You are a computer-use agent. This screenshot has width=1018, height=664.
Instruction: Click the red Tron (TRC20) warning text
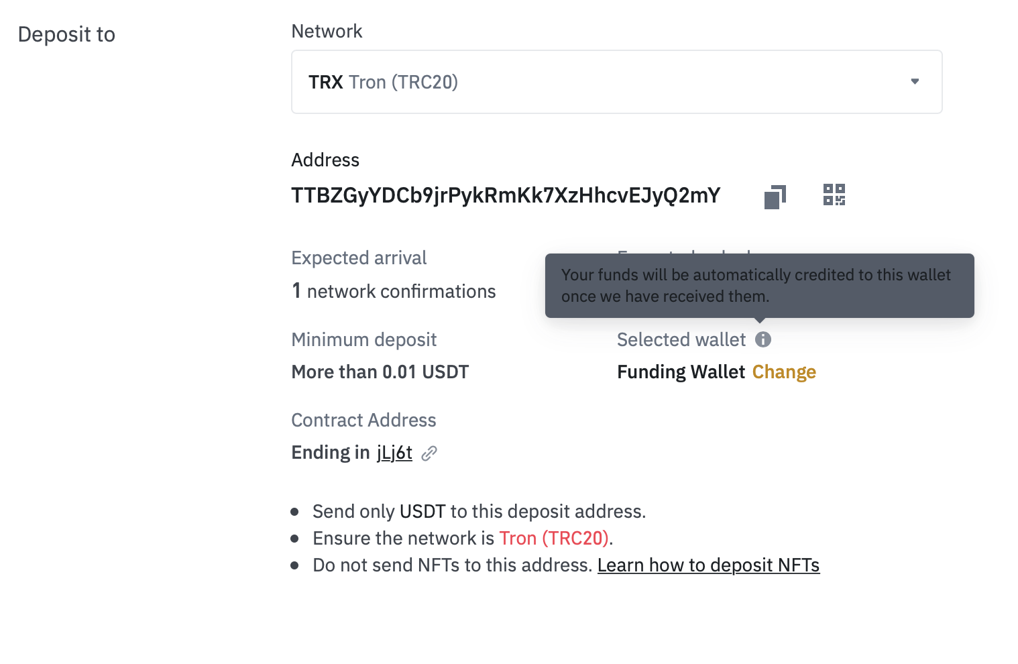click(x=554, y=538)
